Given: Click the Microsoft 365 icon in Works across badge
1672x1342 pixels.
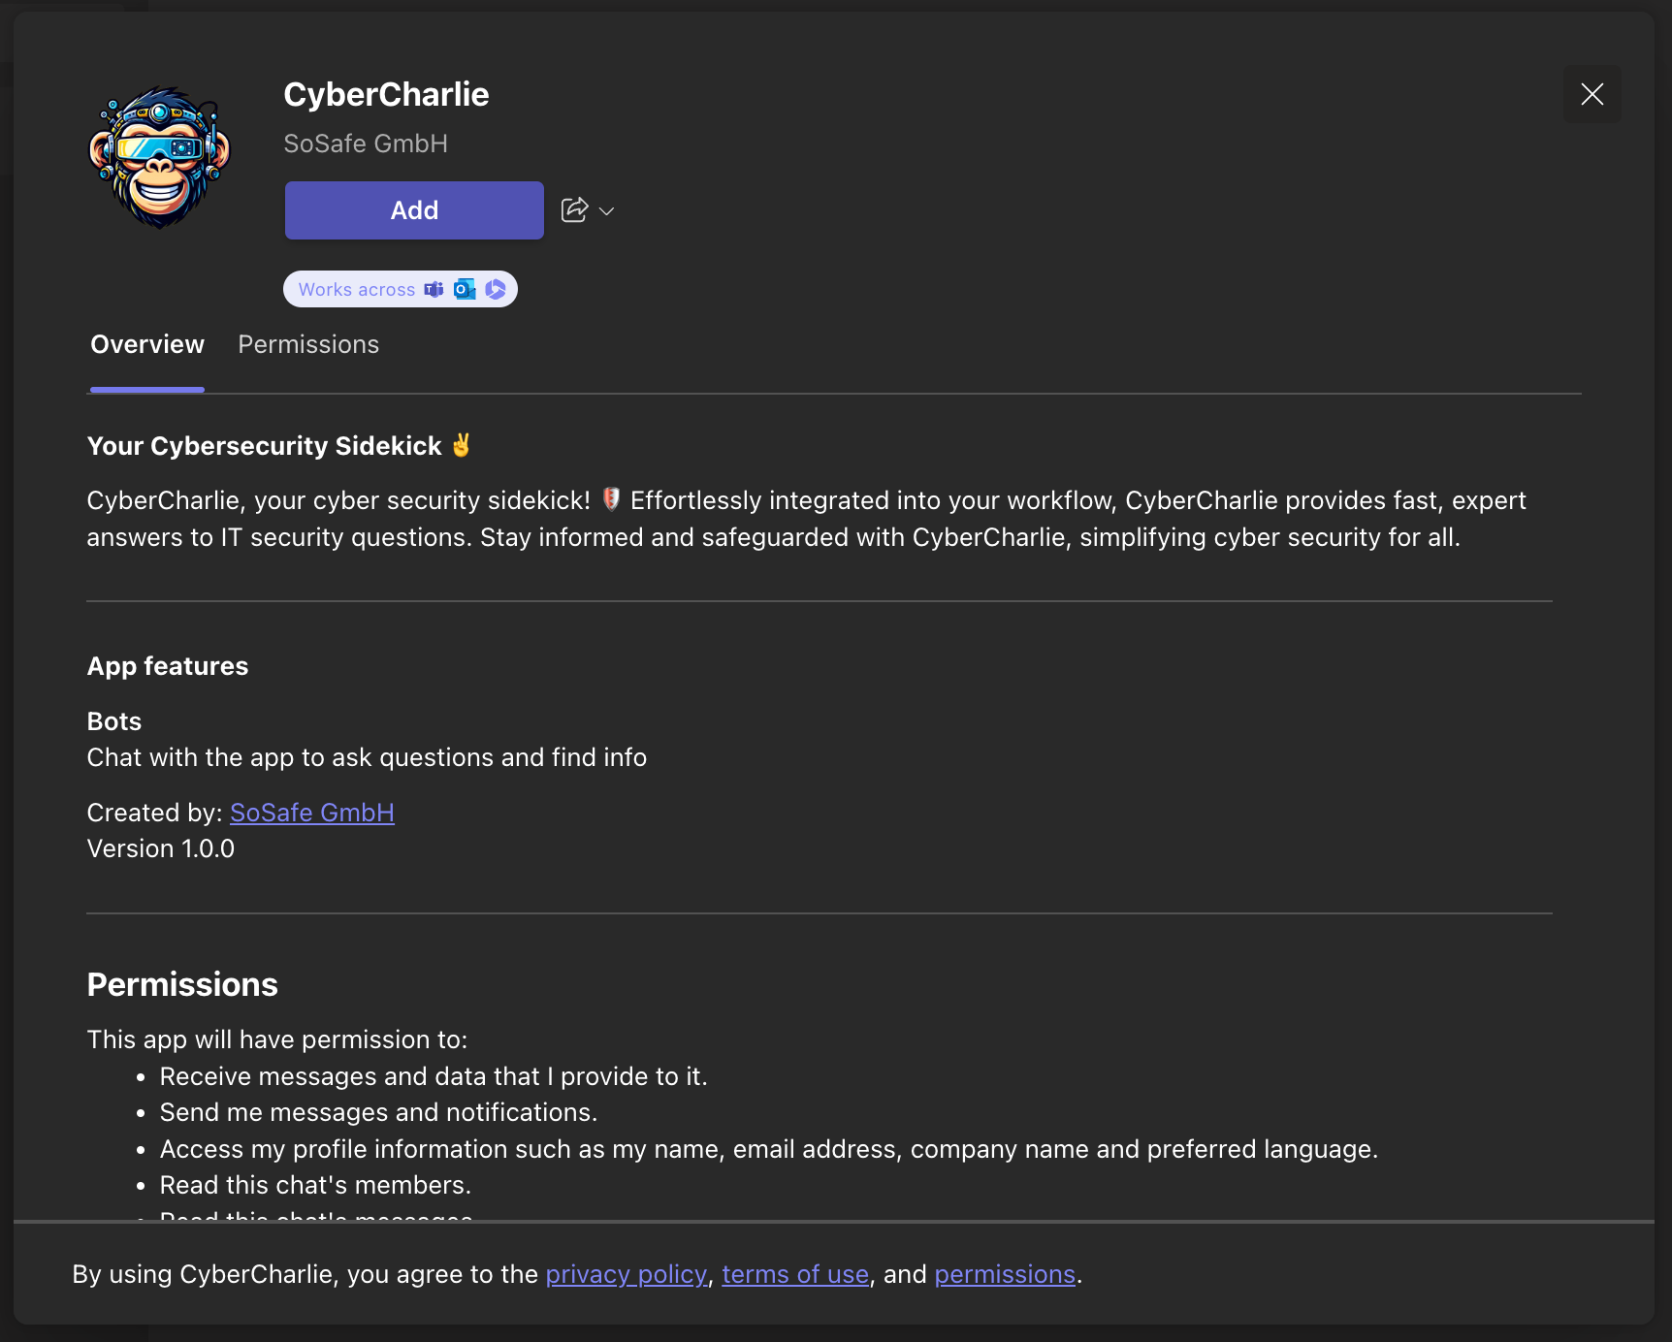Looking at the screenshot, I should click(x=496, y=289).
